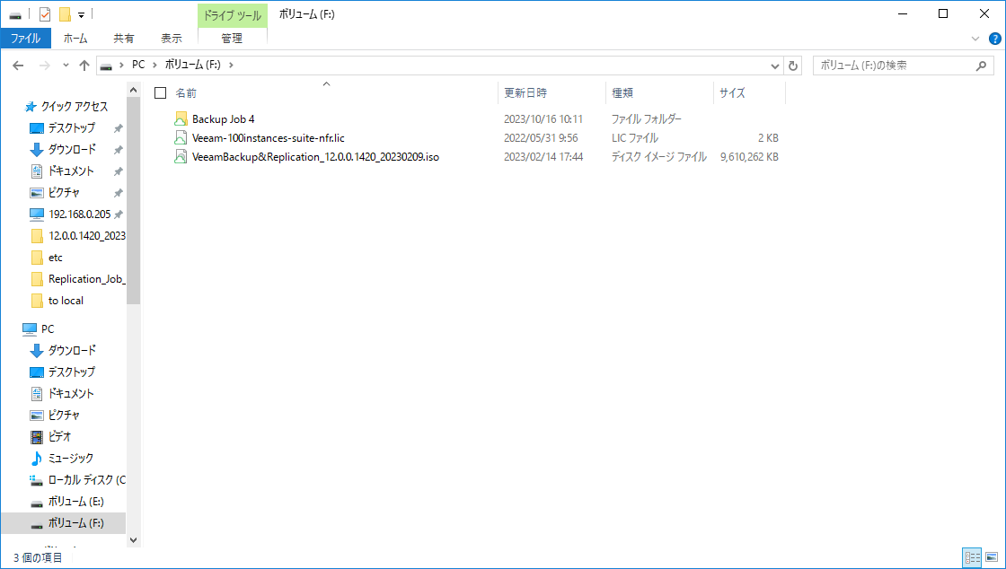Go forward with the forward arrow
Image resolution: width=1006 pixels, height=569 pixels.
[44, 66]
